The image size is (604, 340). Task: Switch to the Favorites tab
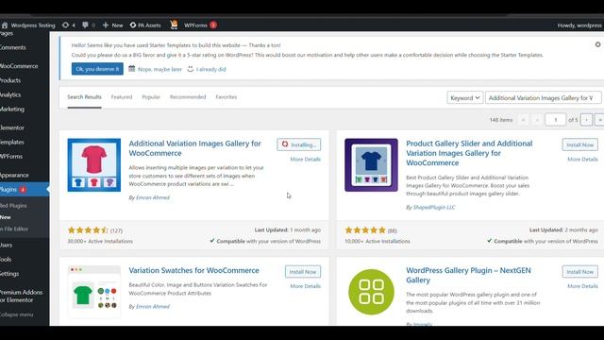[x=226, y=97]
